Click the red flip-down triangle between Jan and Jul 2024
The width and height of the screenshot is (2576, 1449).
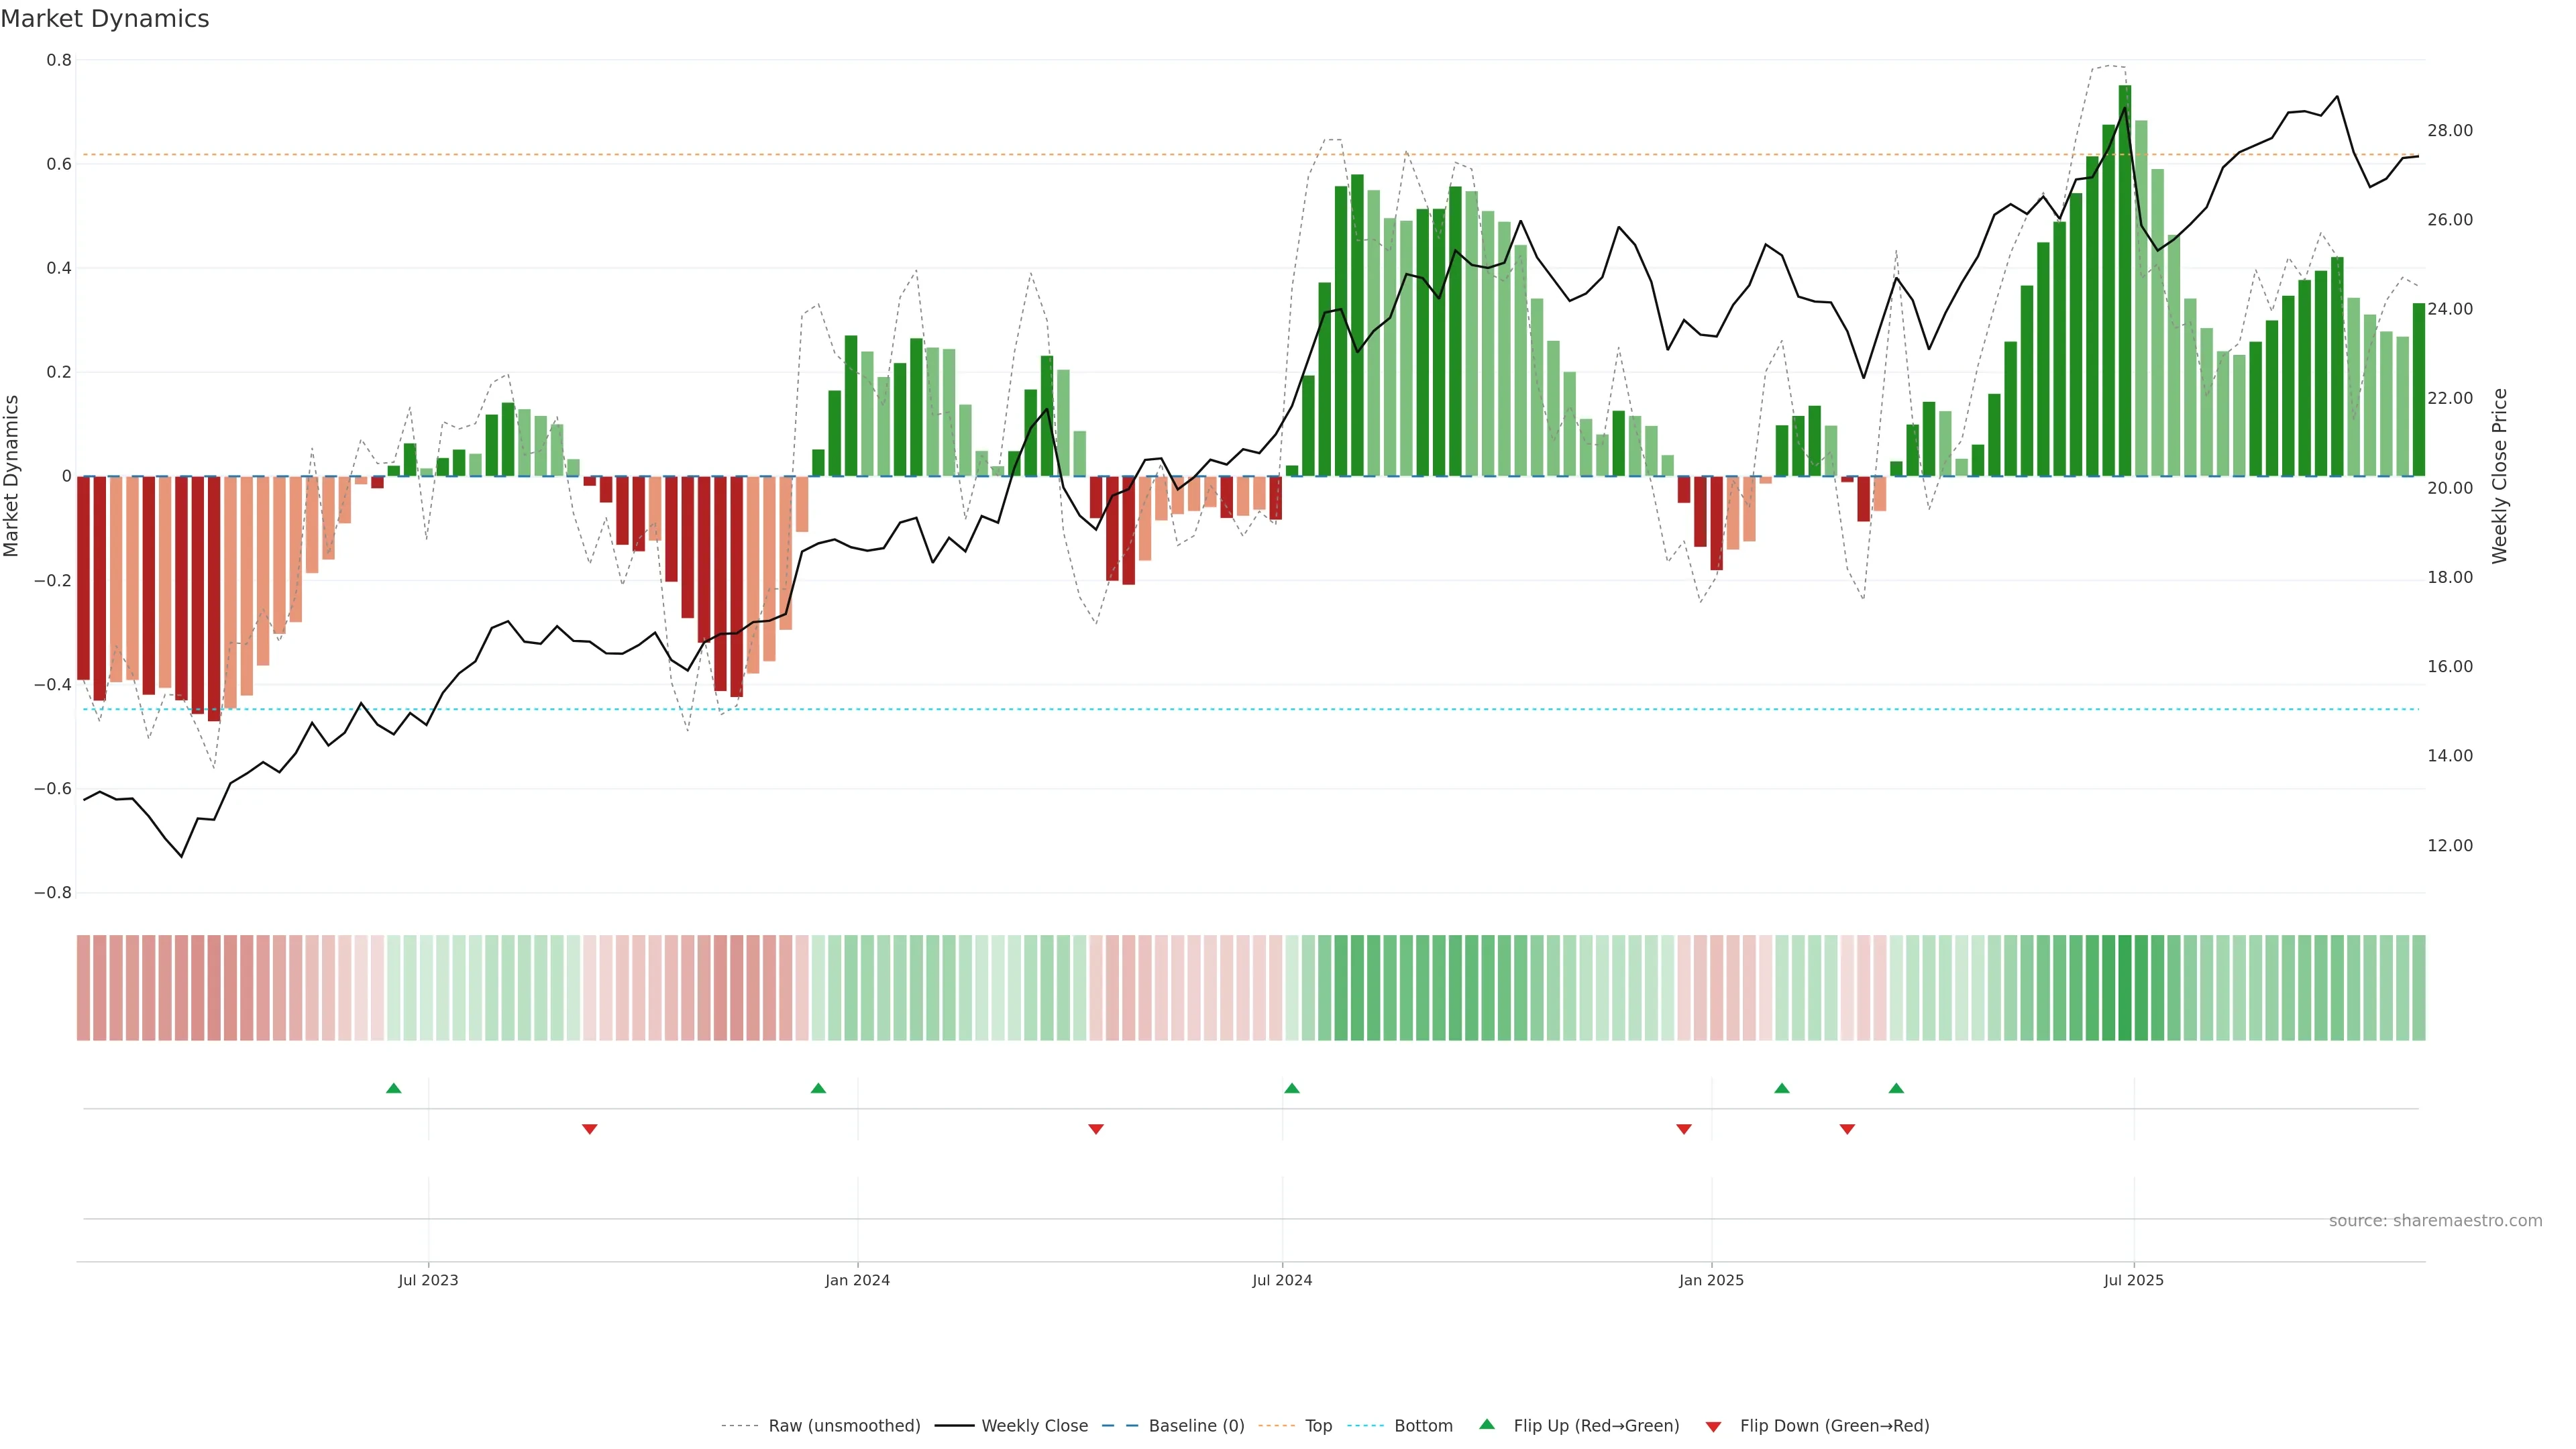pyautogui.click(x=1095, y=1129)
